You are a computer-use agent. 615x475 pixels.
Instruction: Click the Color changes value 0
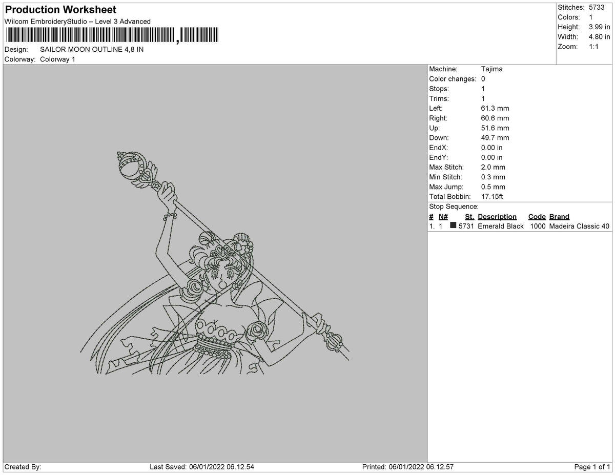pyautogui.click(x=483, y=79)
